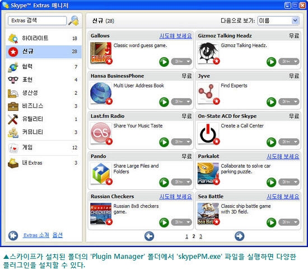
Task: Open the 옵션 link
Action: point(58,235)
